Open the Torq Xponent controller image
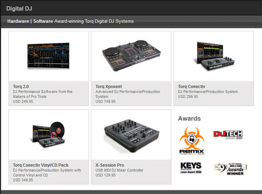Viewport: 262px width, 194px height. (x=131, y=55)
